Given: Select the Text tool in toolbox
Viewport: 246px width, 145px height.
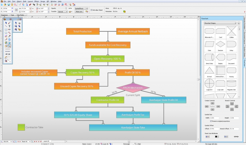Looking at the screenshot, I should tap(10, 26).
